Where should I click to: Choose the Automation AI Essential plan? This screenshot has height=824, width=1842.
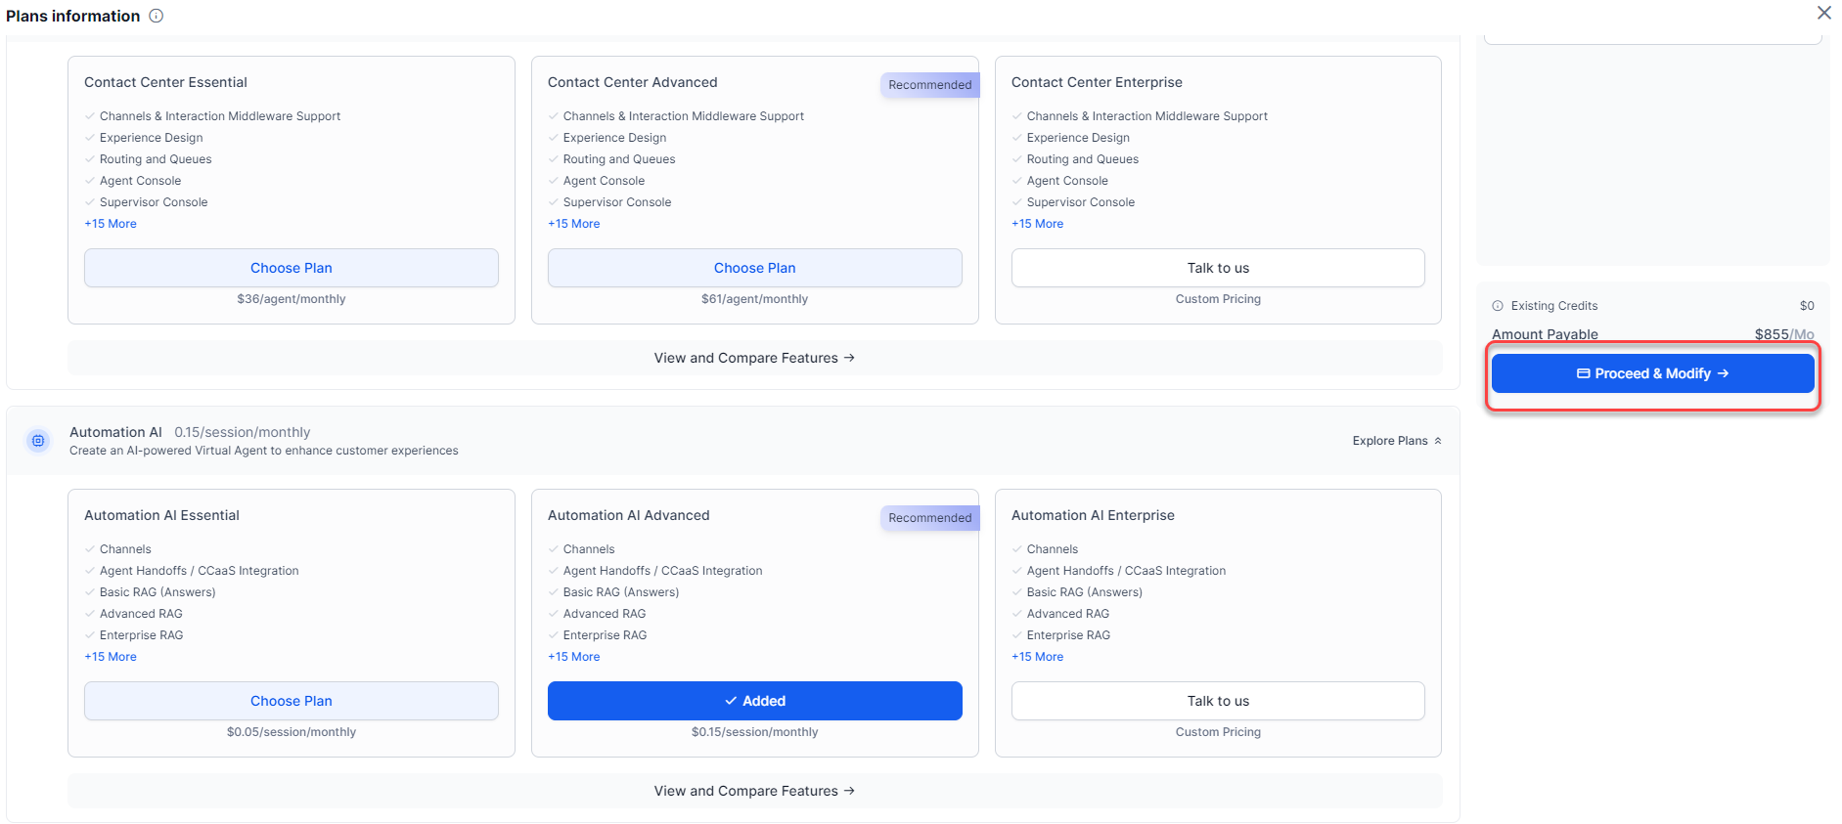coord(292,701)
